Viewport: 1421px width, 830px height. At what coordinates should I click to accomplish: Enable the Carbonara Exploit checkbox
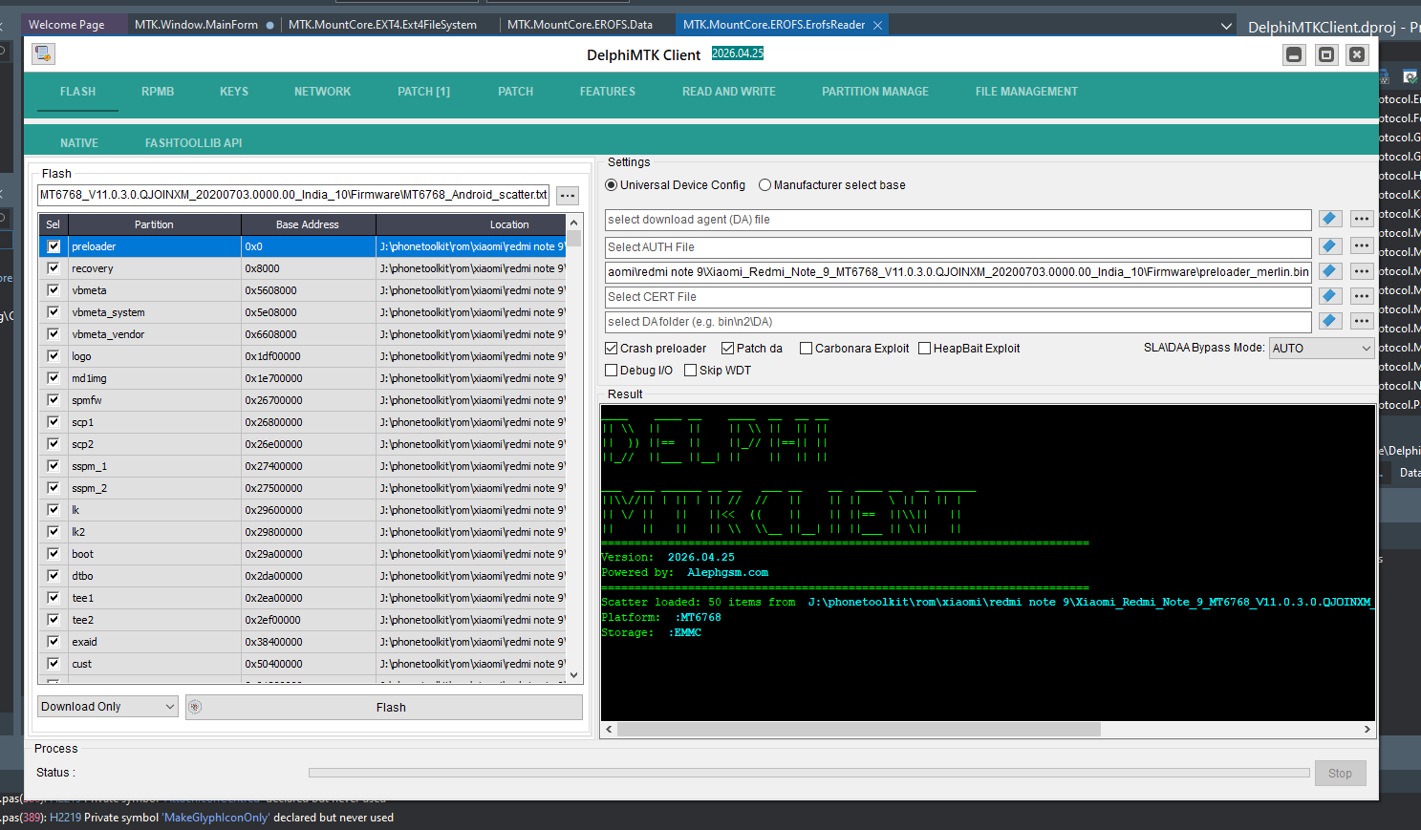click(807, 349)
